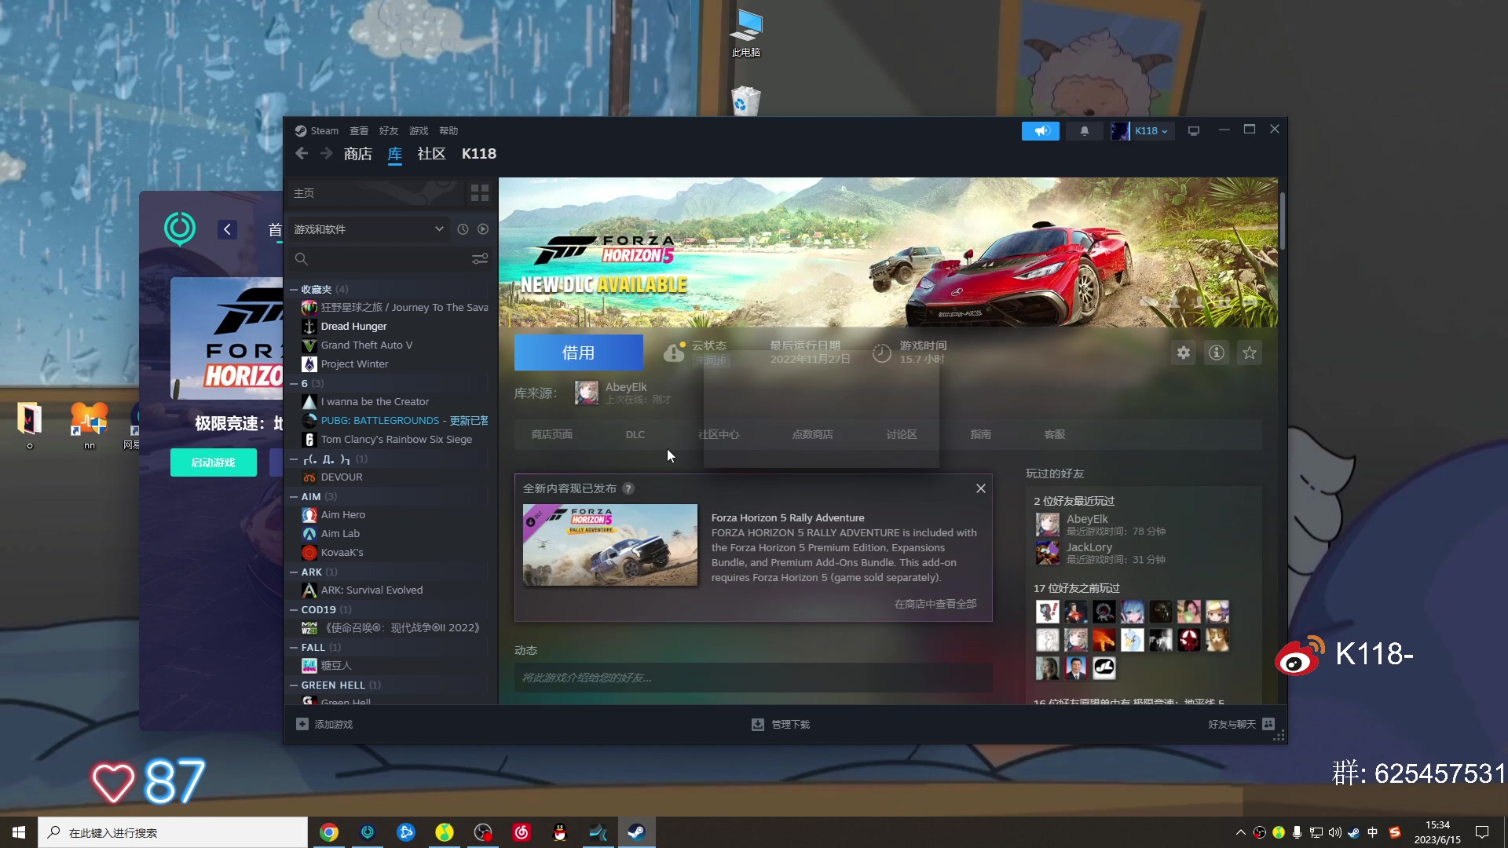Open advanced library filter options icon
1508x848 pixels.
point(480,259)
